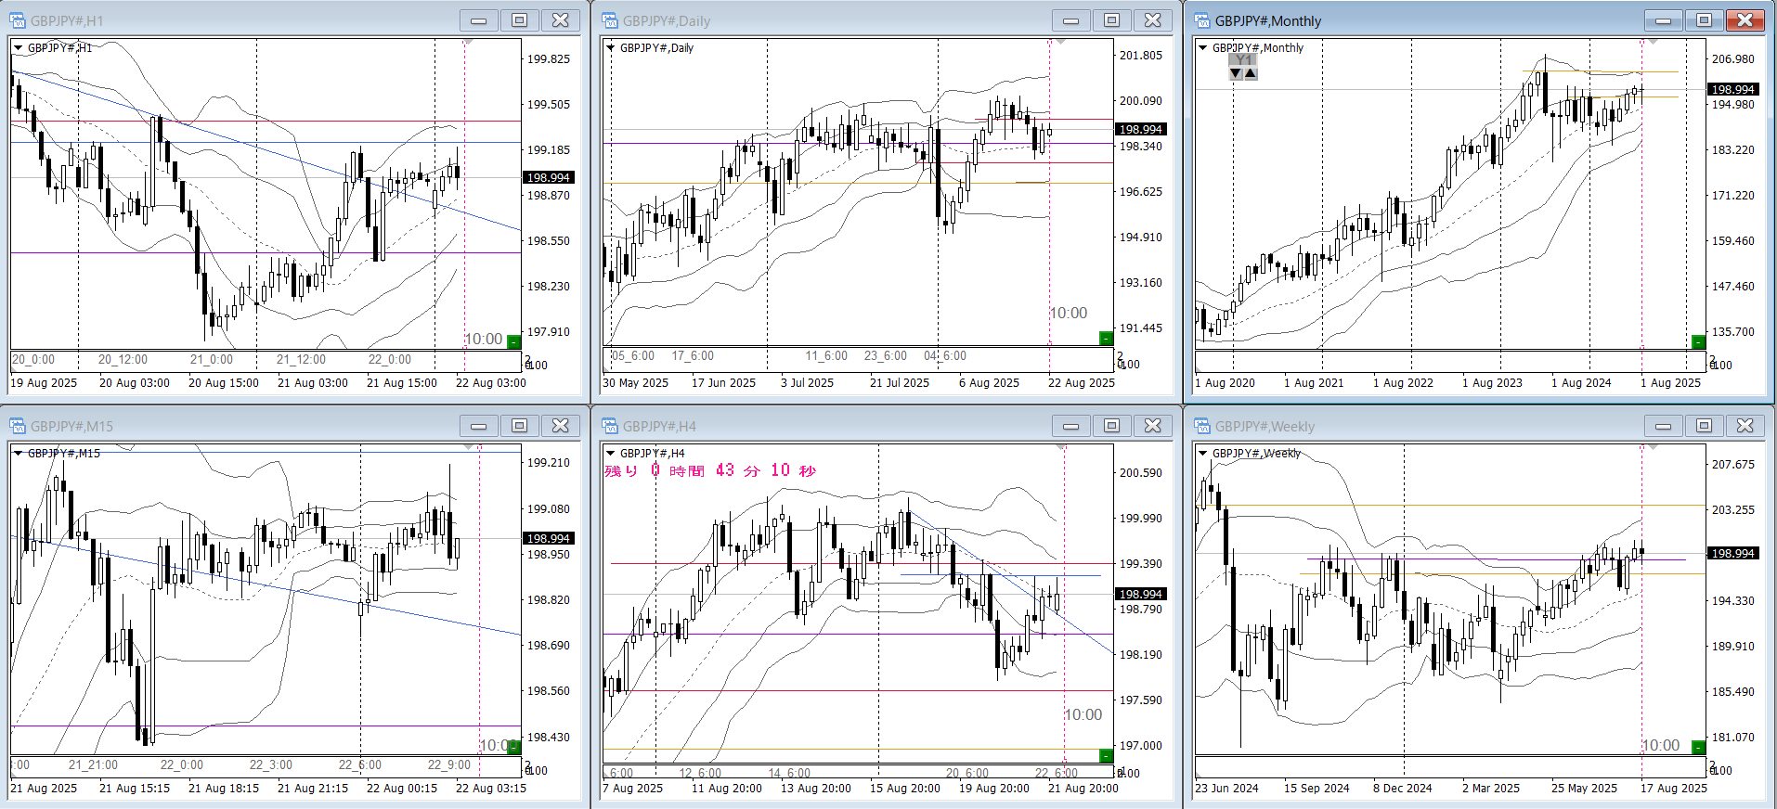Click the chart icon in the GBPJPY#,H1 title bar
Viewport: 1777px width, 809px height.
(x=18, y=20)
